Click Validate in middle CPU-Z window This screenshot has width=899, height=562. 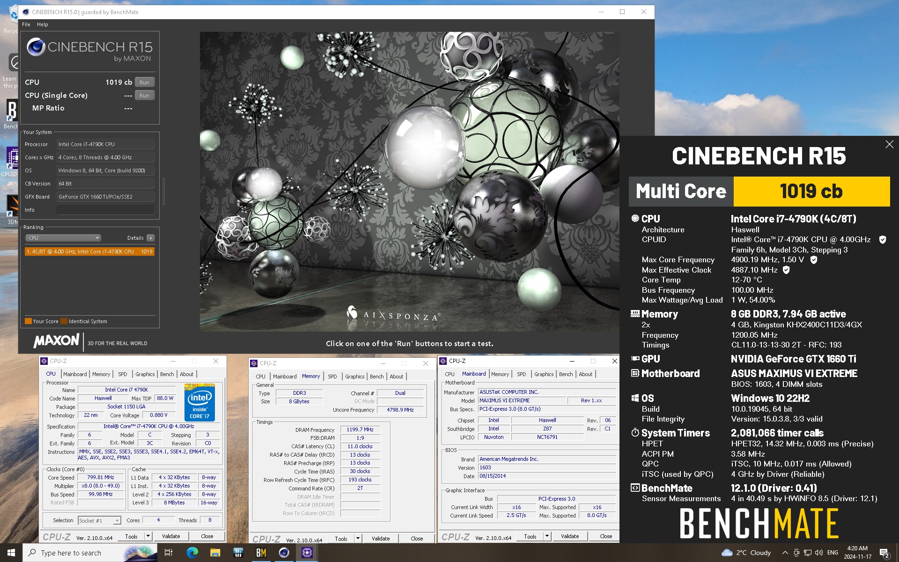[x=381, y=539]
